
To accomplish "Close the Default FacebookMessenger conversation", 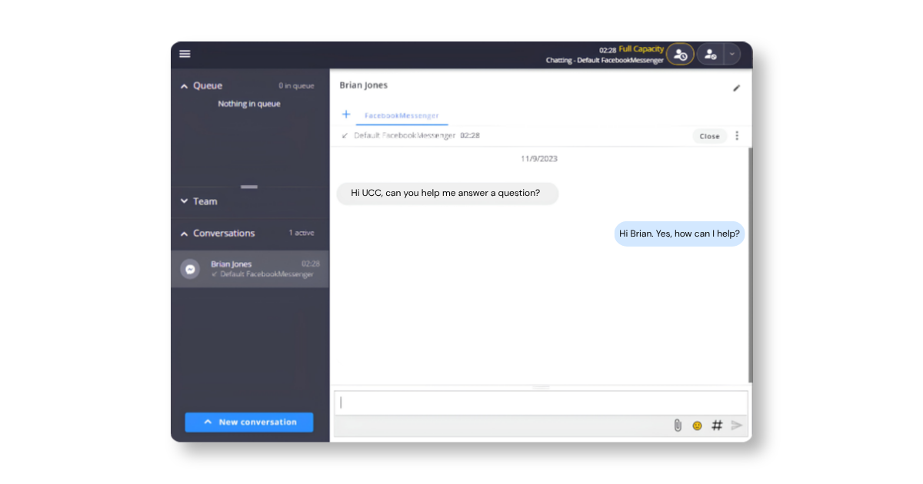I will coord(709,136).
